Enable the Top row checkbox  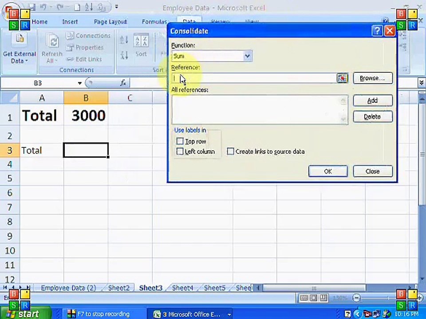[x=180, y=141]
